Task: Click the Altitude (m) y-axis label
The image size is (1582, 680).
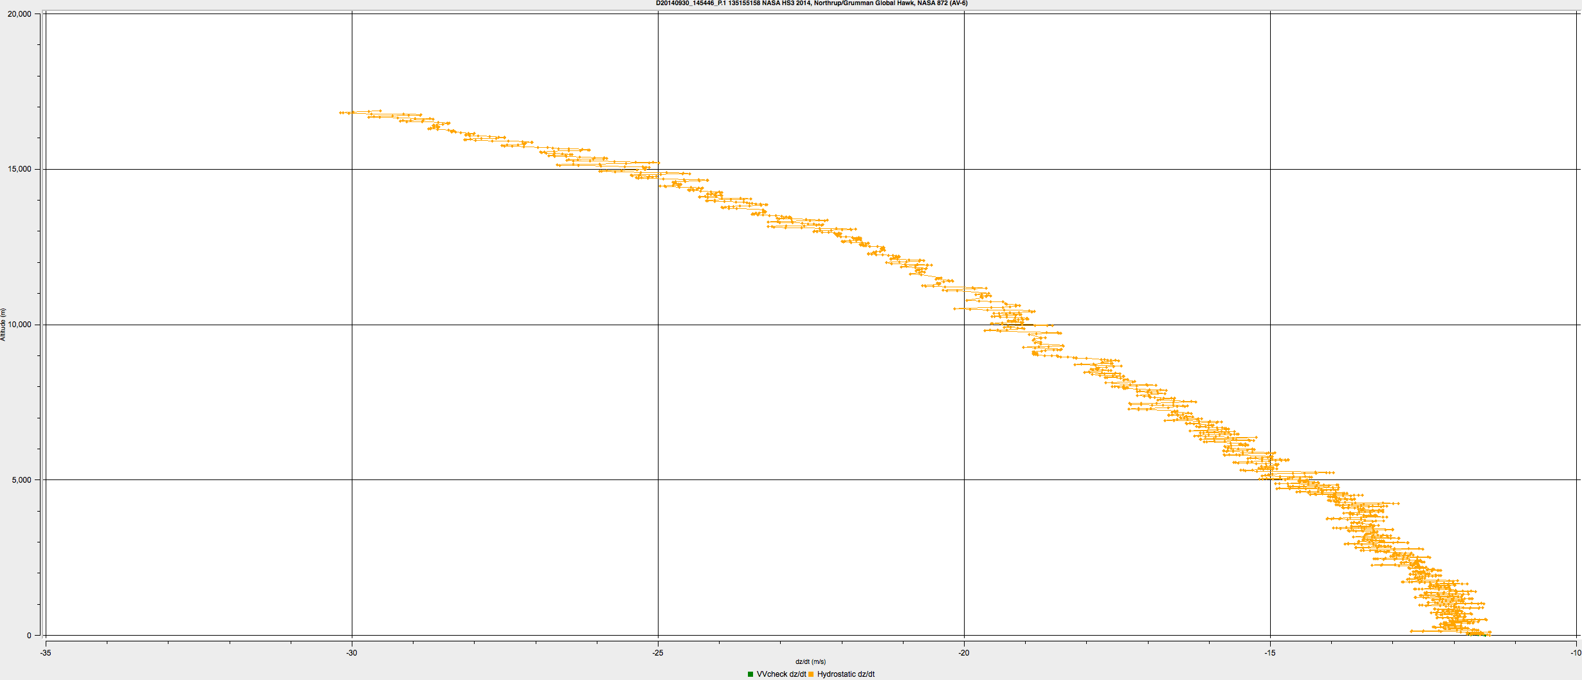Action: (3, 324)
